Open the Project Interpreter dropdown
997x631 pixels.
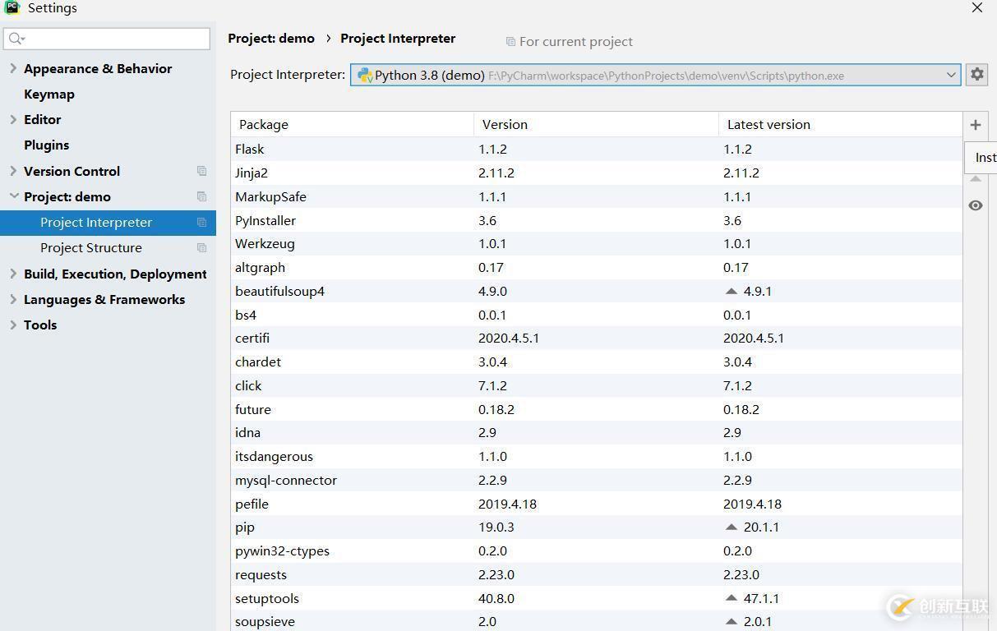pos(950,75)
